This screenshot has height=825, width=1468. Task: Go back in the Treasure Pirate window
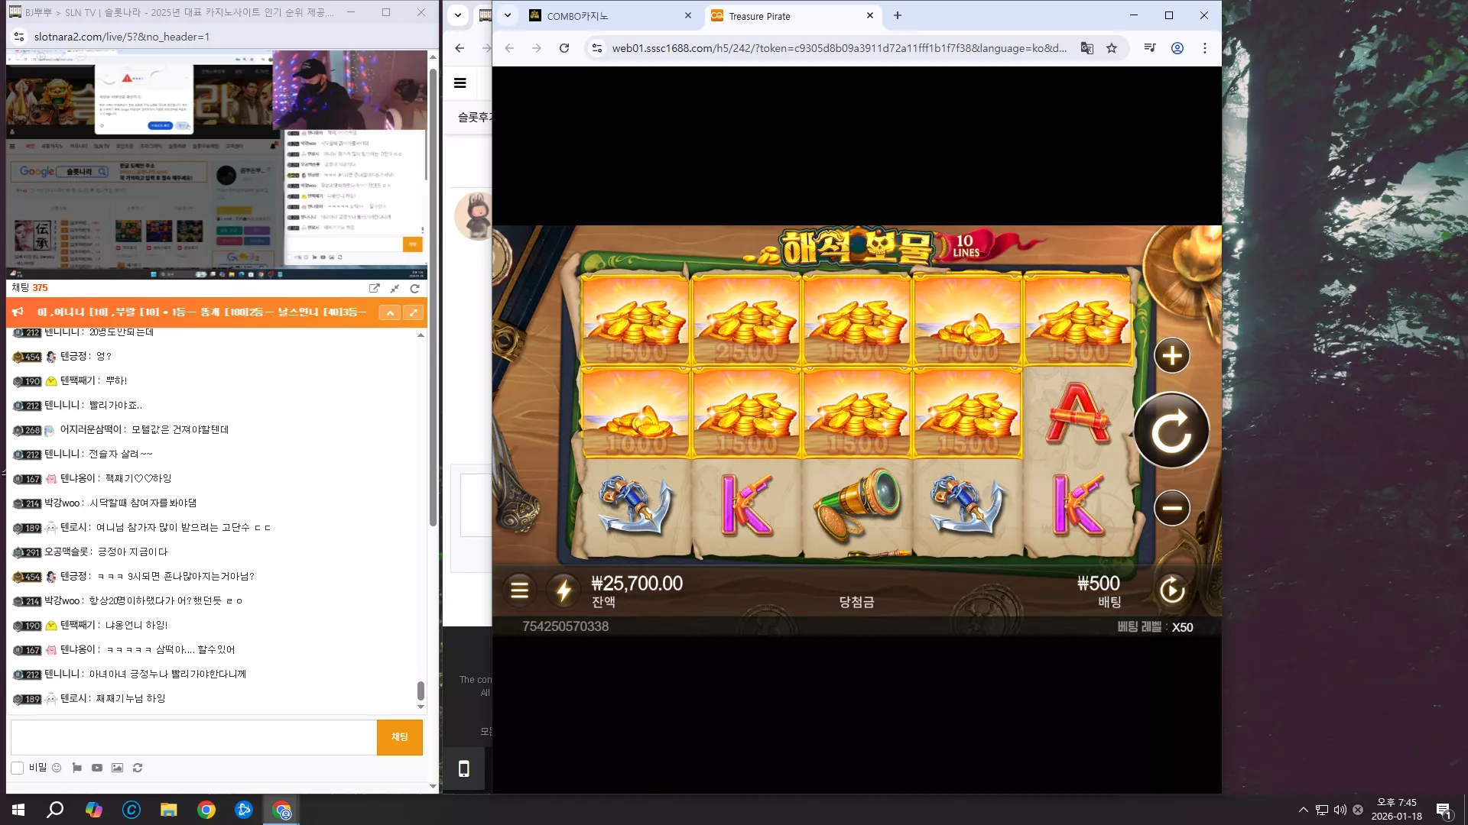click(509, 48)
